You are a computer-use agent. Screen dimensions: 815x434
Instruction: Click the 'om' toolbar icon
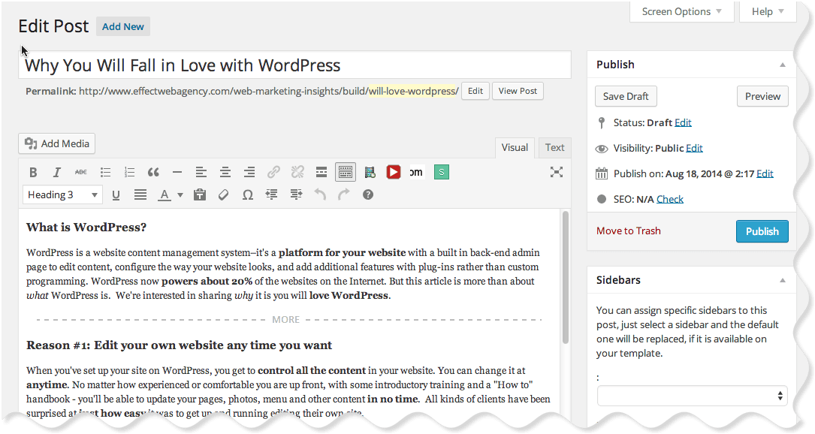click(x=416, y=172)
